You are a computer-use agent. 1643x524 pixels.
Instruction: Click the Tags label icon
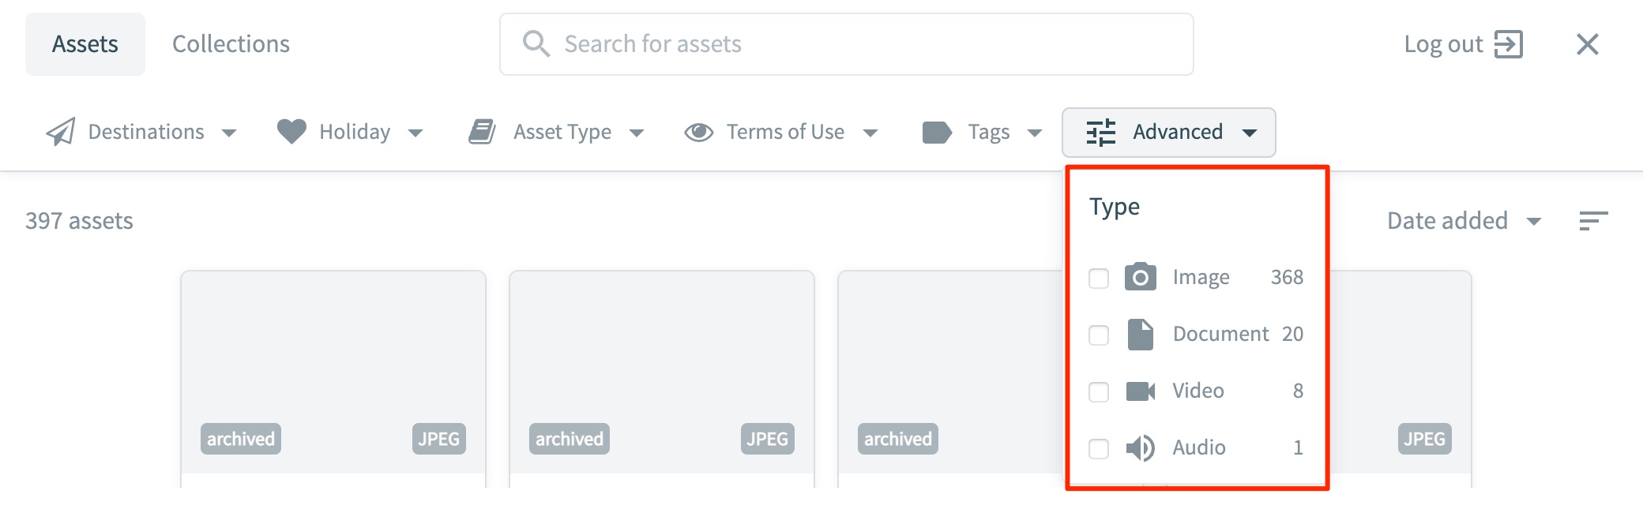[x=936, y=132]
